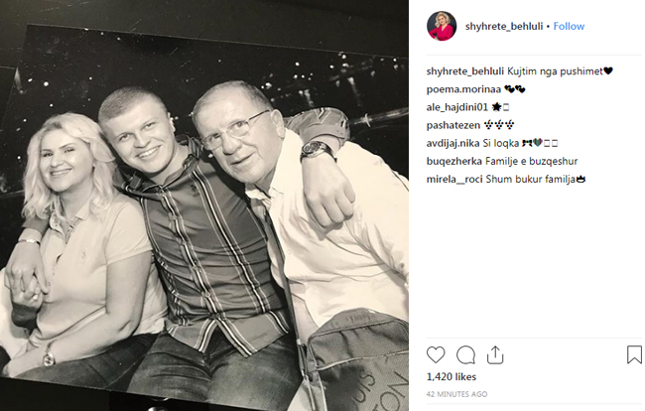645x411 pixels.
Task: Open the caption author shyhrete_behluli link
Action: click(464, 71)
